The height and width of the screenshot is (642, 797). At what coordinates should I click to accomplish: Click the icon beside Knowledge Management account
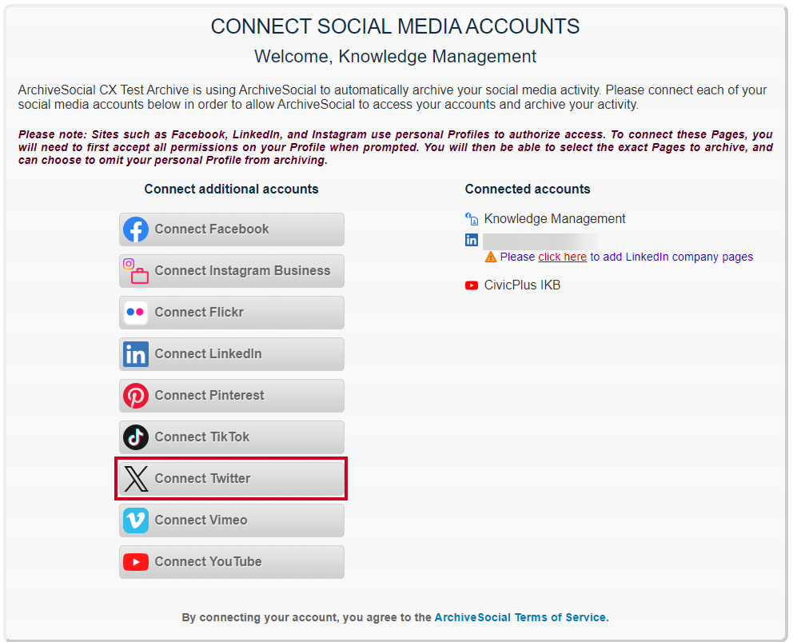tap(472, 219)
